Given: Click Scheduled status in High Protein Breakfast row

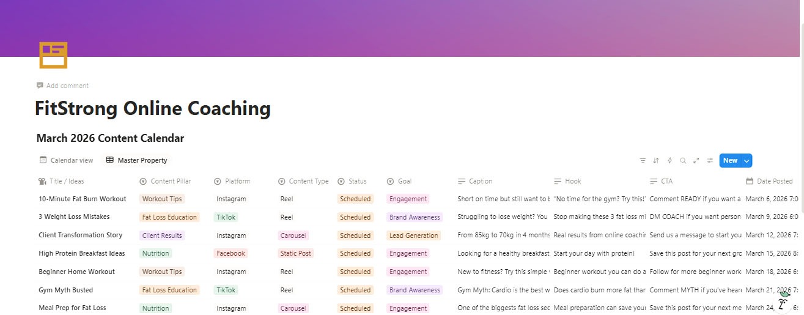Looking at the screenshot, I should pos(355,253).
